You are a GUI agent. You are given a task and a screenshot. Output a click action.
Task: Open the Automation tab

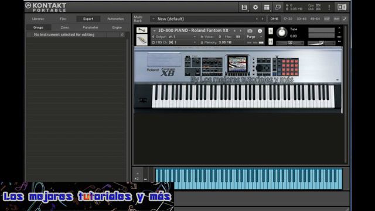(x=115, y=19)
